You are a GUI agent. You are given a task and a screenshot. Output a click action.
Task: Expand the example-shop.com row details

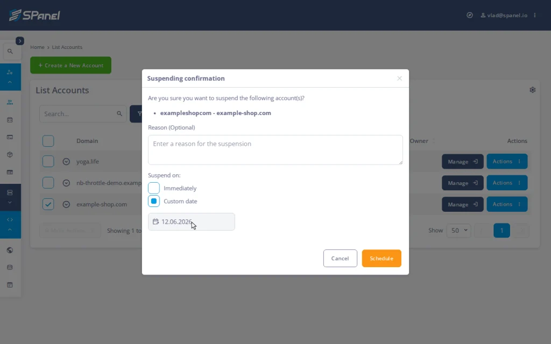coord(66,204)
